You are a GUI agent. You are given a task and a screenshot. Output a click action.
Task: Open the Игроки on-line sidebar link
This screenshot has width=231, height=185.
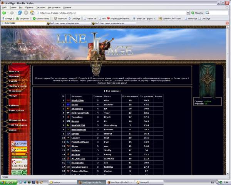point(18,120)
